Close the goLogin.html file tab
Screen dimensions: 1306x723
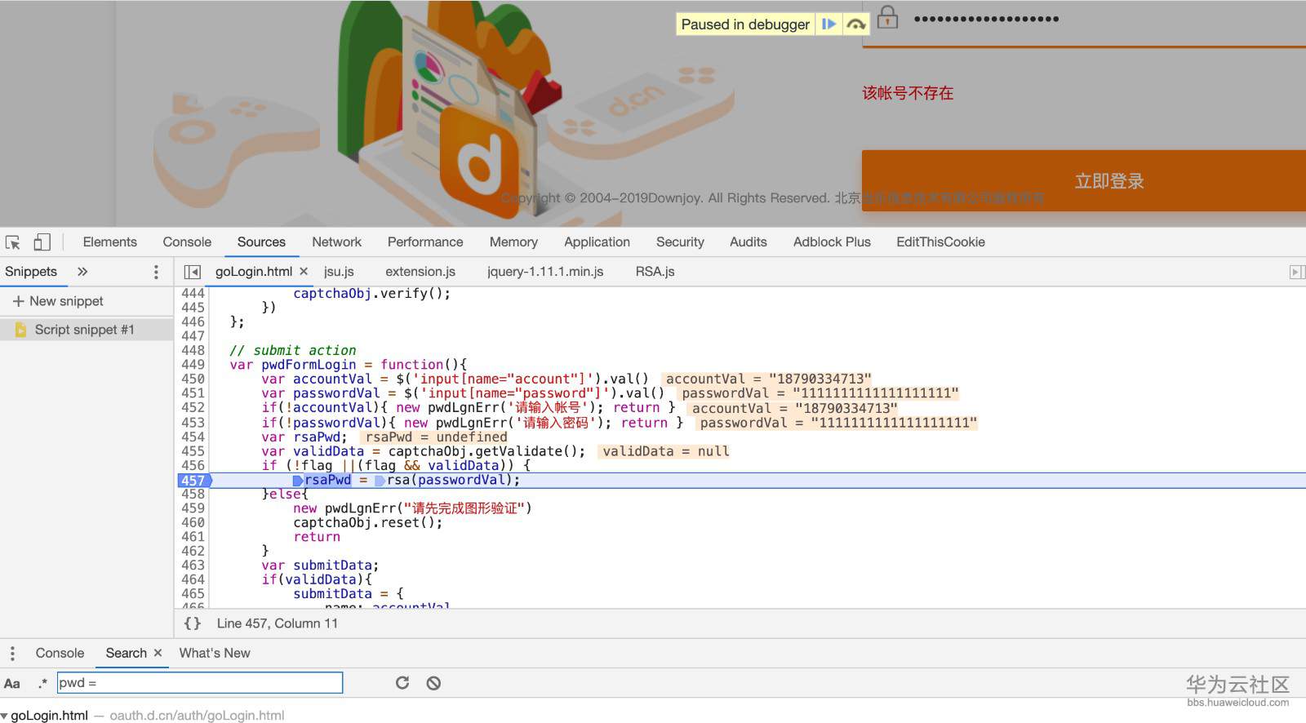[304, 272]
